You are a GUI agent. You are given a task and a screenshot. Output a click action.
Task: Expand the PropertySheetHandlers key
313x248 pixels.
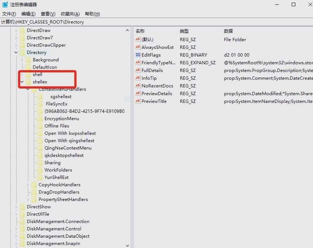pos(28,200)
